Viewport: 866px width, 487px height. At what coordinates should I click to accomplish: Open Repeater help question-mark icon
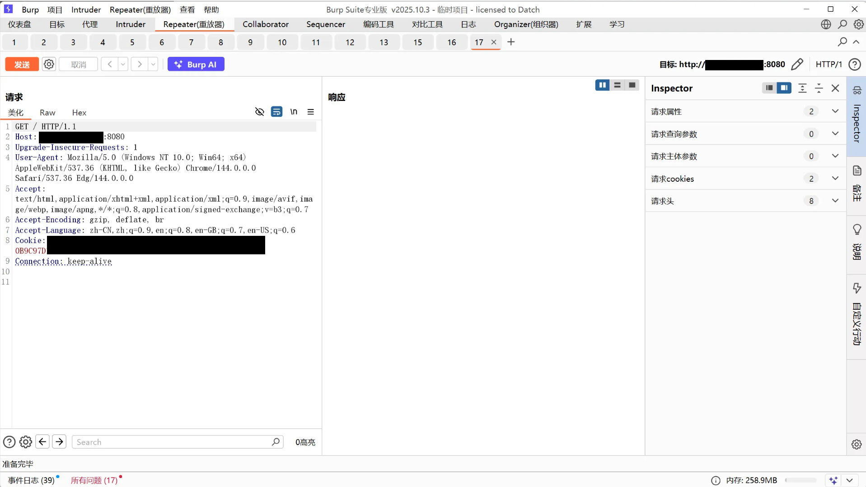855,64
